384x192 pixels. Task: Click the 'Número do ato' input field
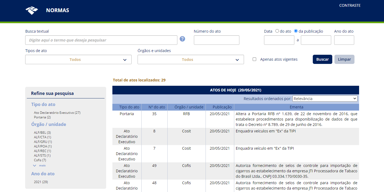click(x=216, y=40)
